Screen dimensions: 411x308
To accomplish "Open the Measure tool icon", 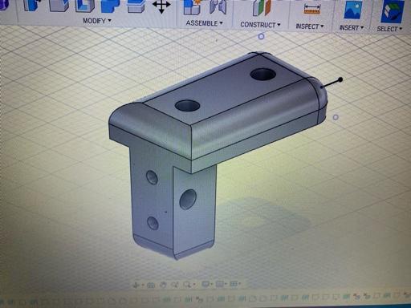I will 312,9.
